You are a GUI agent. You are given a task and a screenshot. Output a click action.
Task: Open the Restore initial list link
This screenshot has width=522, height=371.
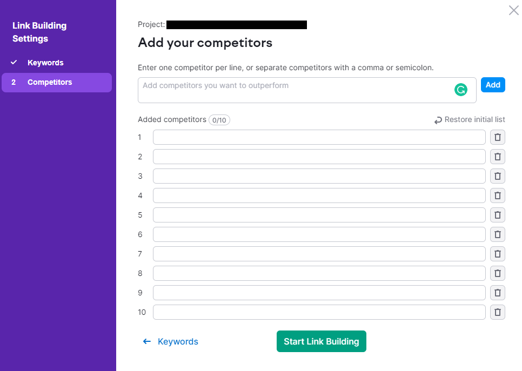474,120
